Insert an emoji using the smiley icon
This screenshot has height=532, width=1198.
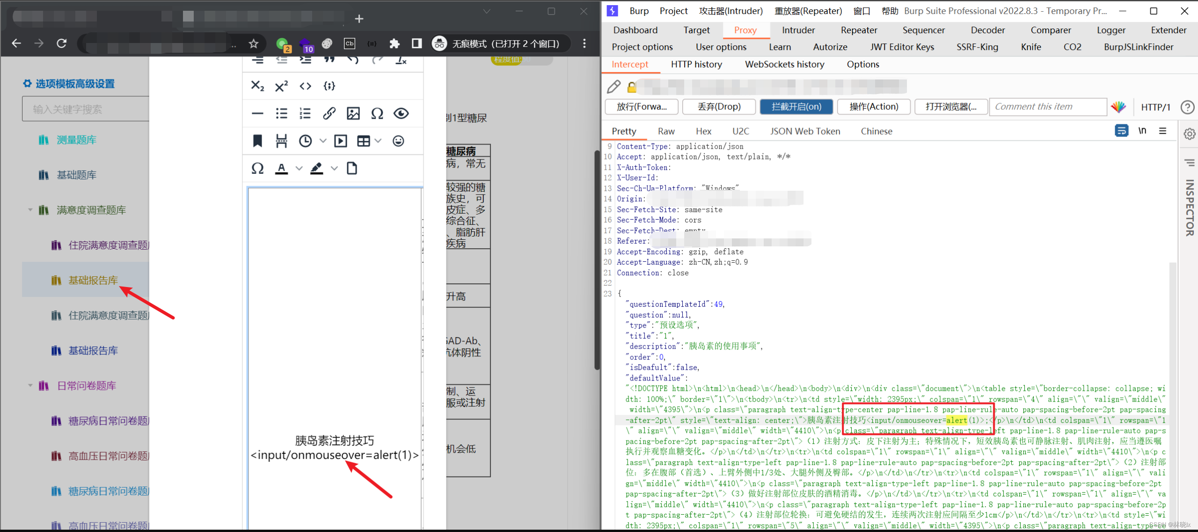(x=398, y=140)
